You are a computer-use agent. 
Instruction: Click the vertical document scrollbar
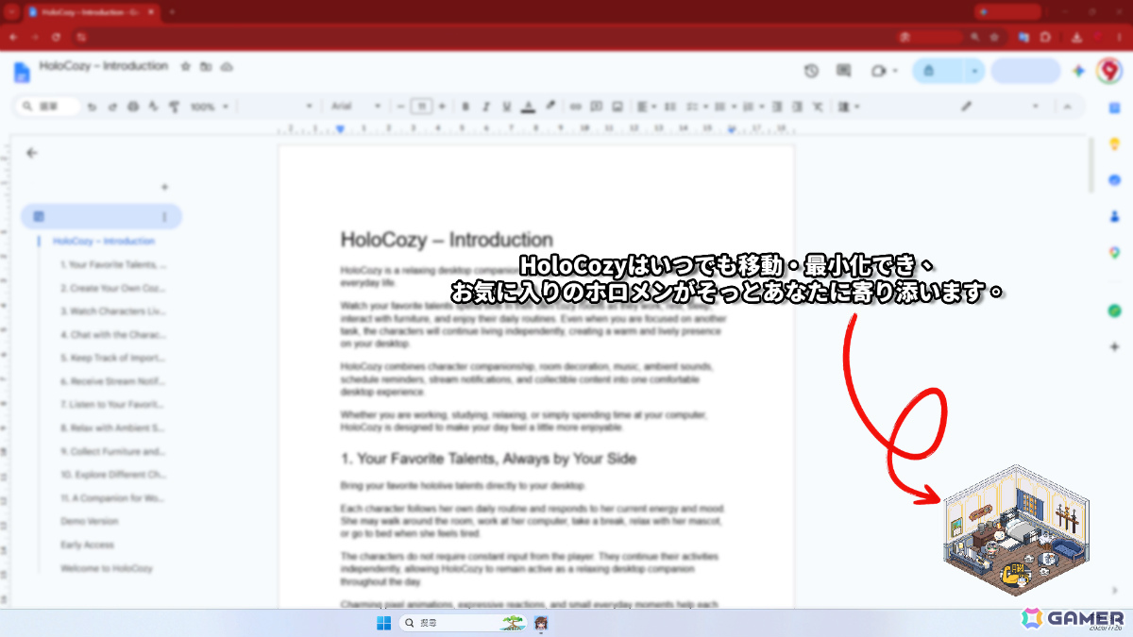[x=1091, y=165]
